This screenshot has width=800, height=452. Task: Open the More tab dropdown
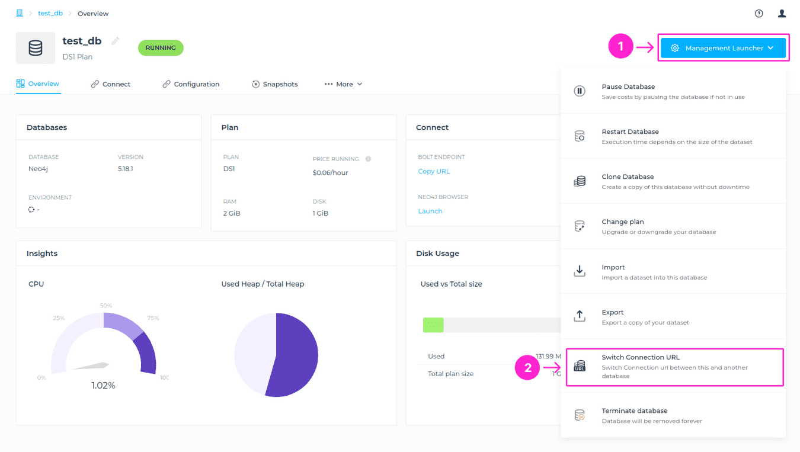tap(344, 84)
